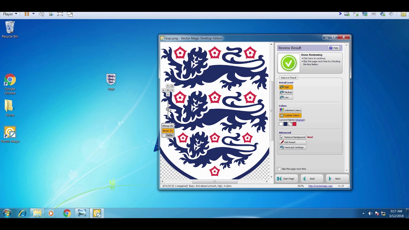Viewport: 409px width, 230px height.
Task: Select the Low detail level
Action: 285,97
